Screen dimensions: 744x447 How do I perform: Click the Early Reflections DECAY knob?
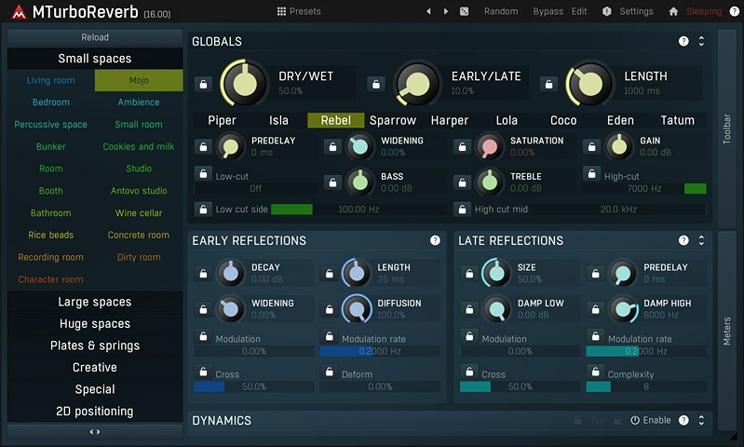pyautogui.click(x=230, y=273)
